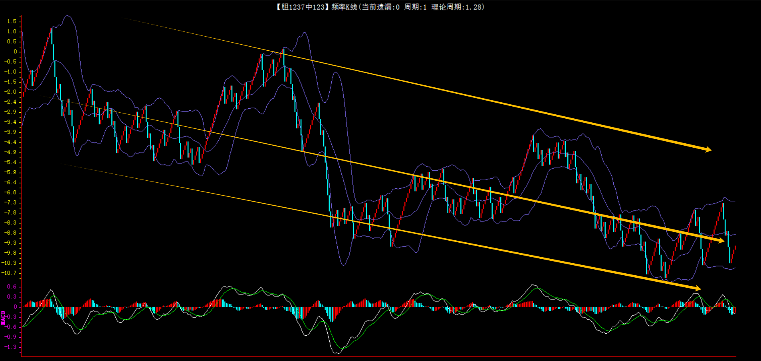Click the 0.5 price axis label
This screenshot has width=761, height=361.
coord(12,41)
